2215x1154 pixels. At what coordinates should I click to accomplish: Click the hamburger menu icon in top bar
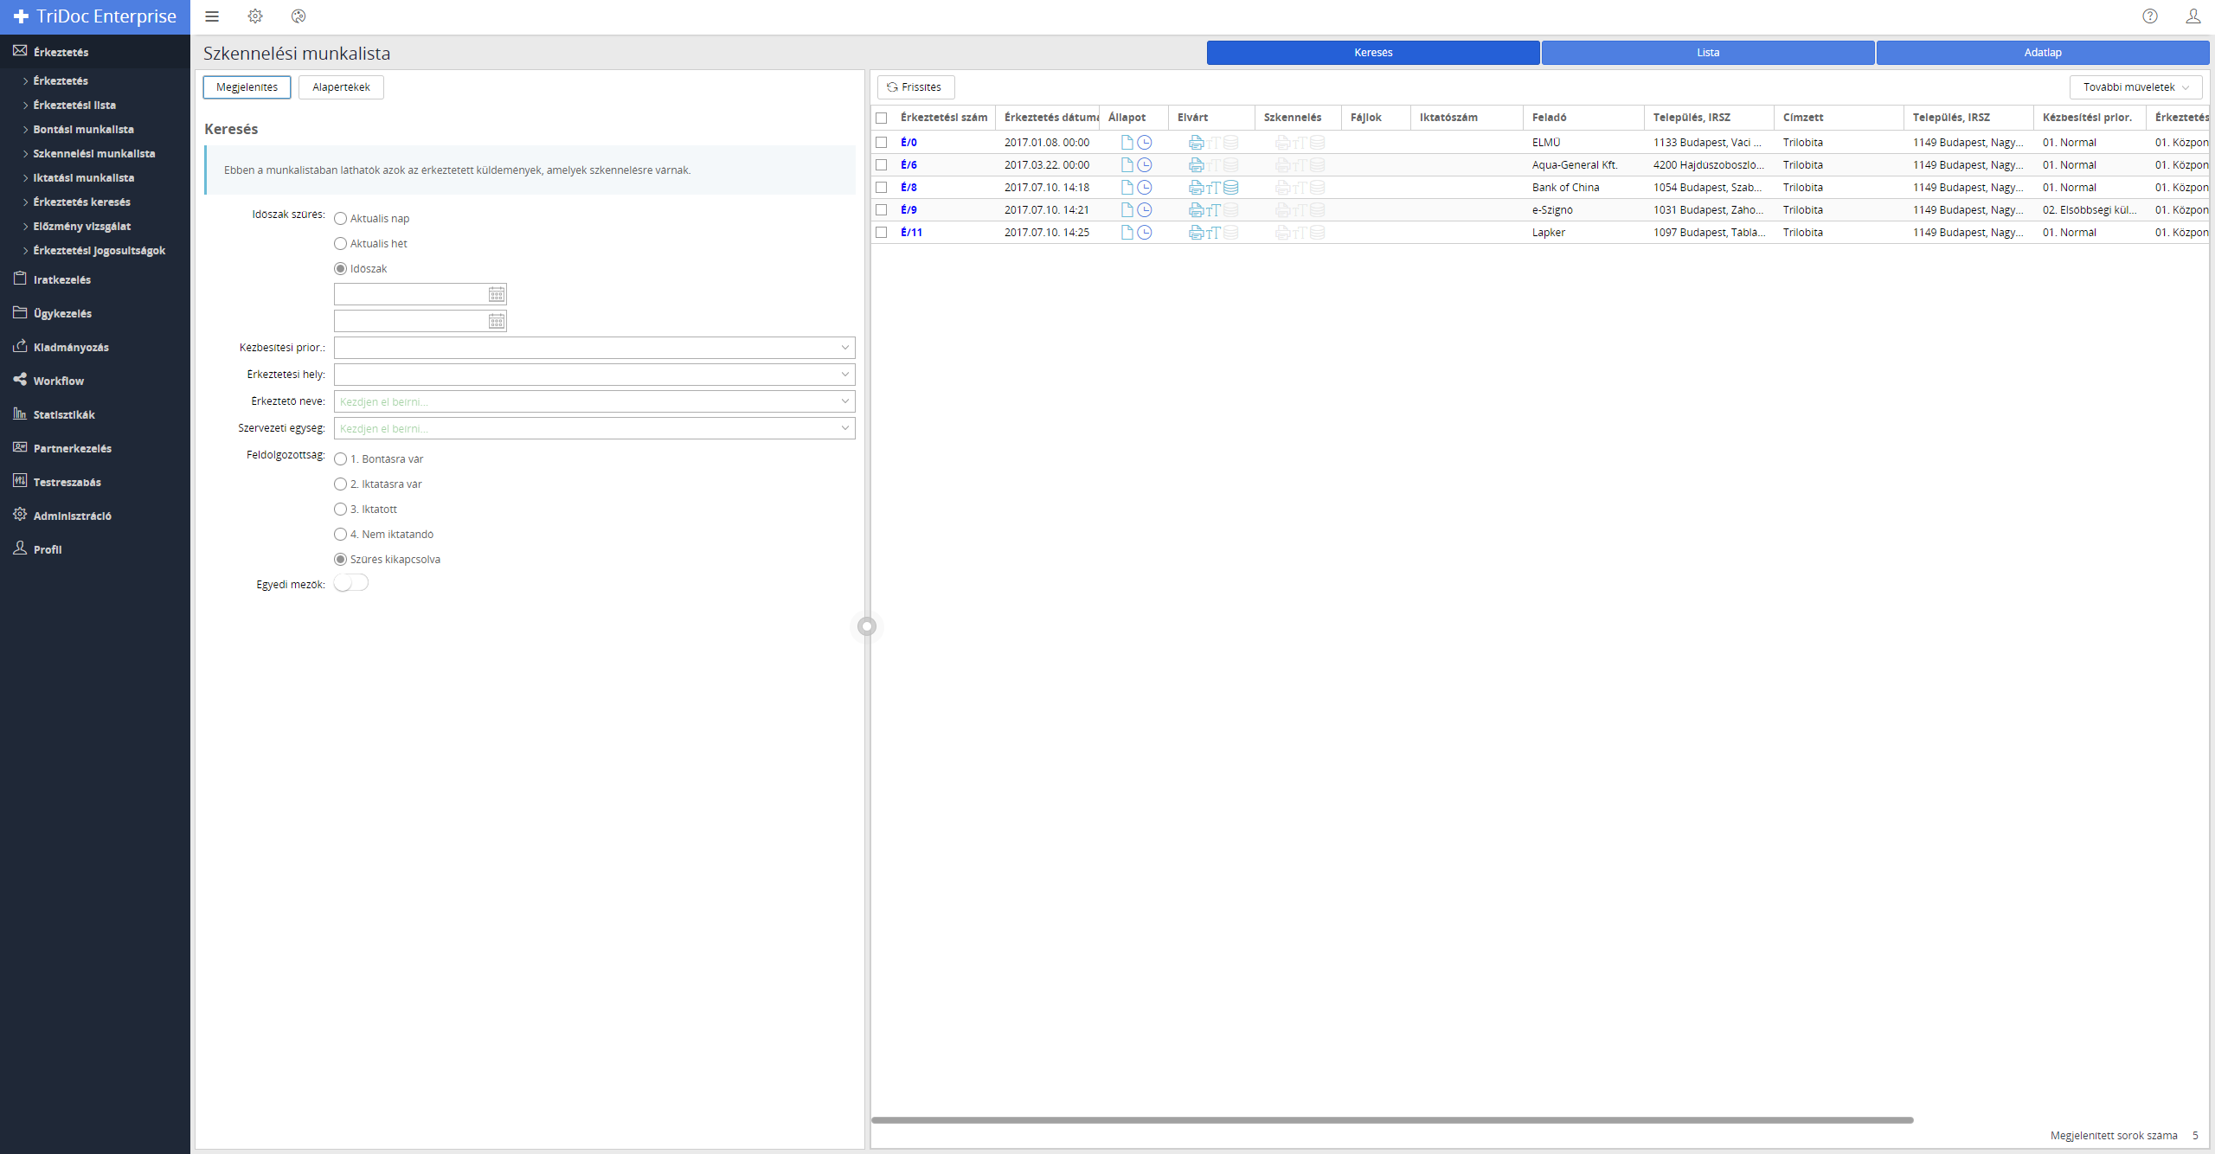[212, 16]
